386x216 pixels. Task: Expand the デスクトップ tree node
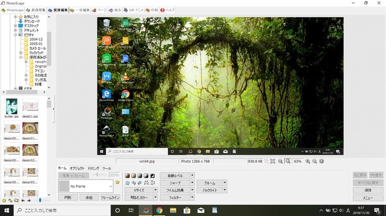pos(15,25)
